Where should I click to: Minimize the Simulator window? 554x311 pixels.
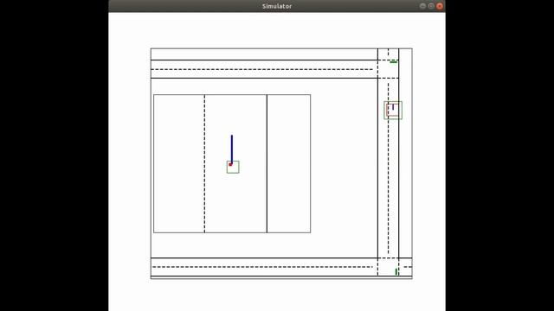[x=422, y=6]
